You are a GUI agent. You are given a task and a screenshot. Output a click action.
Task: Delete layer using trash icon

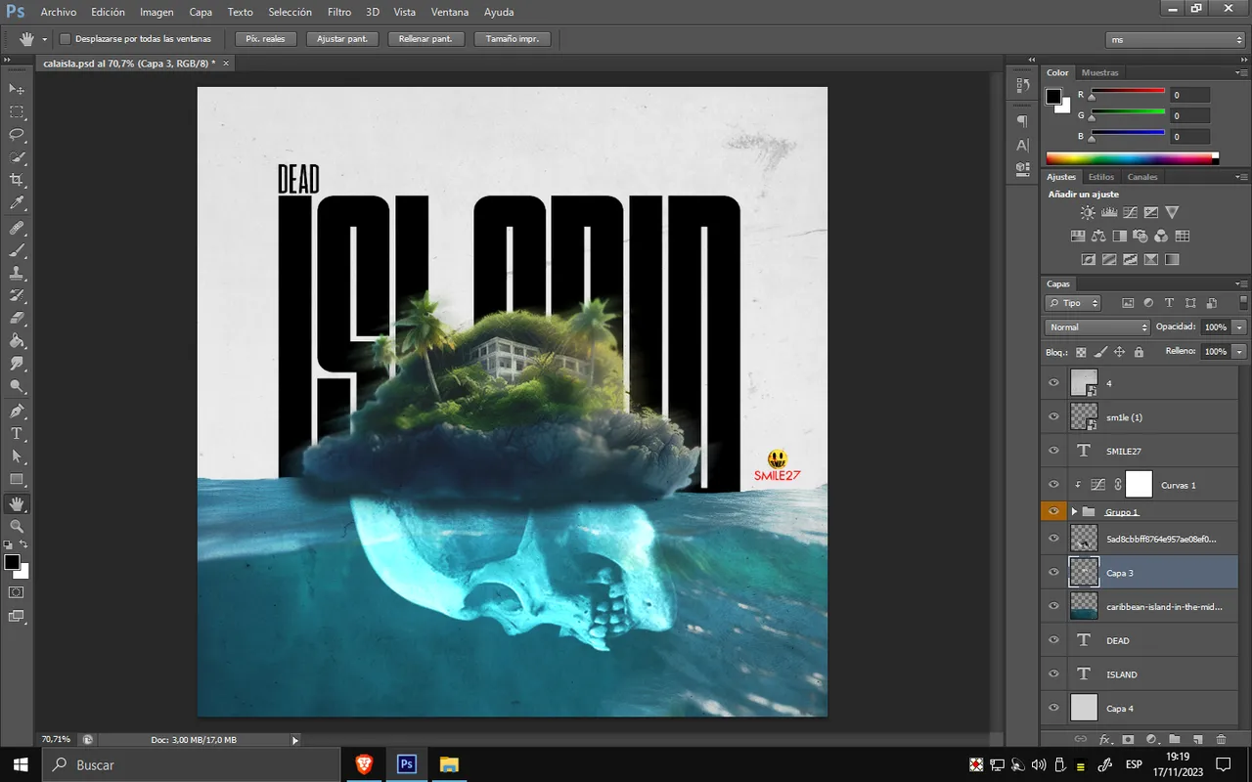(1221, 740)
